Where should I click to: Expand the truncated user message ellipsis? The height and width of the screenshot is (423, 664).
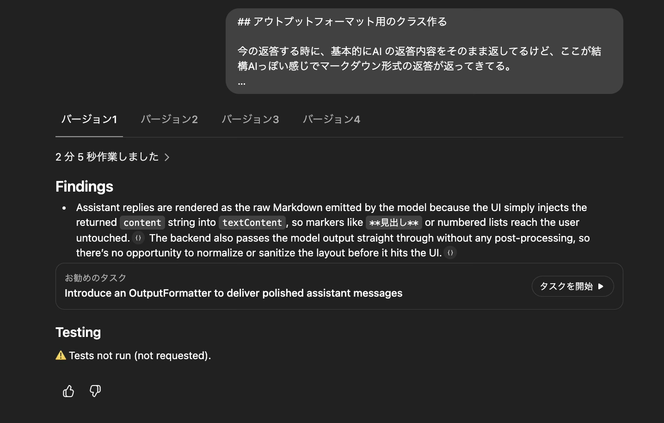(242, 83)
